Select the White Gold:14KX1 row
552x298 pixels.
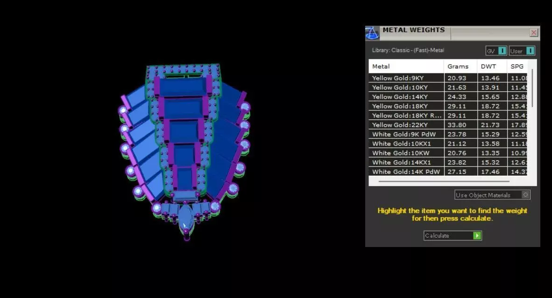tap(448, 162)
